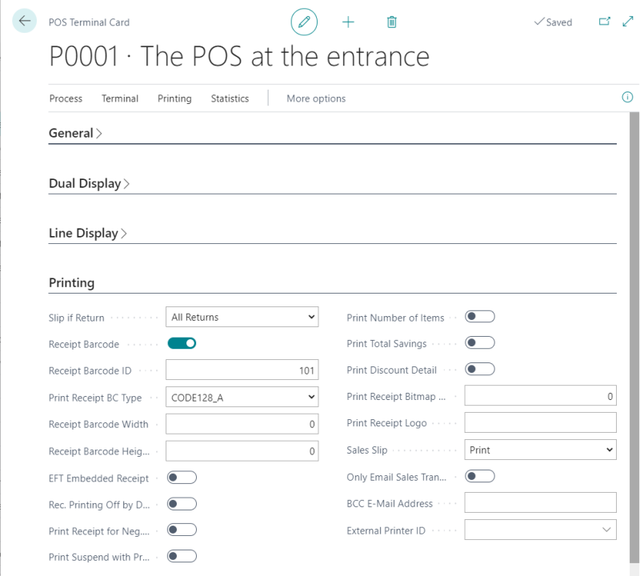Image resolution: width=640 pixels, height=576 pixels.
Task: Click More options link
Action: click(x=316, y=98)
